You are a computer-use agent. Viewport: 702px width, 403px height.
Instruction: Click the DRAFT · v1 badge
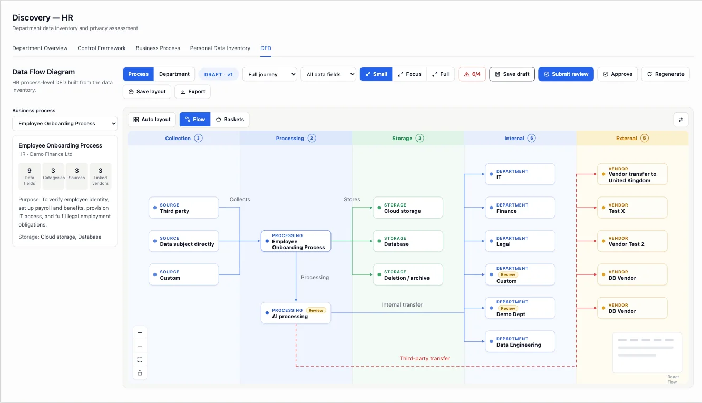(219, 74)
